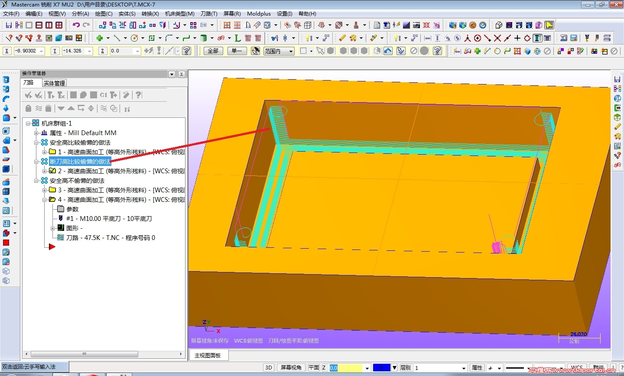This screenshot has height=376, width=624.
Task: Click the AutoCursor help question mark icon
Action: coord(187,51)
